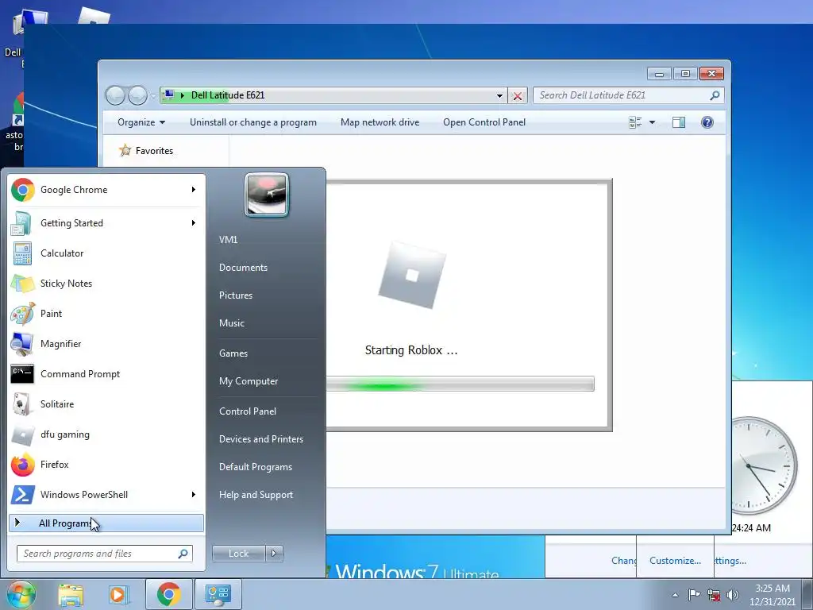
Task: Open Pictures library link
Action: 236,295
